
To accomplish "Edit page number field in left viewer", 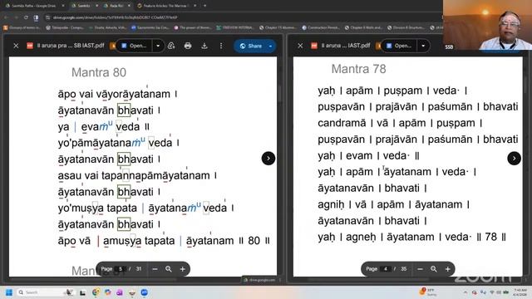I will click(120, 269).
